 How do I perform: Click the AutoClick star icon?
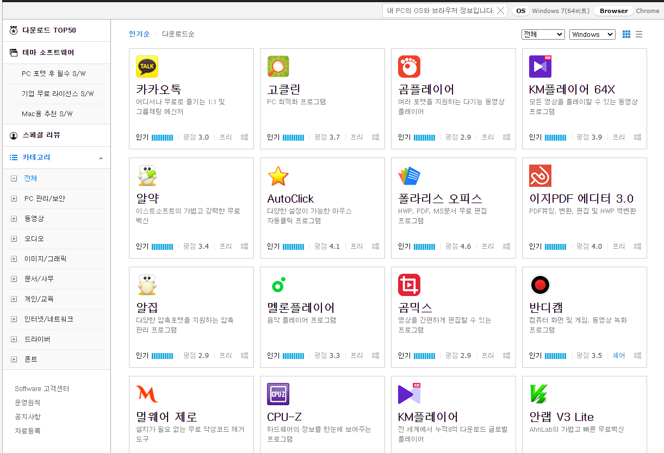point(278,176)
